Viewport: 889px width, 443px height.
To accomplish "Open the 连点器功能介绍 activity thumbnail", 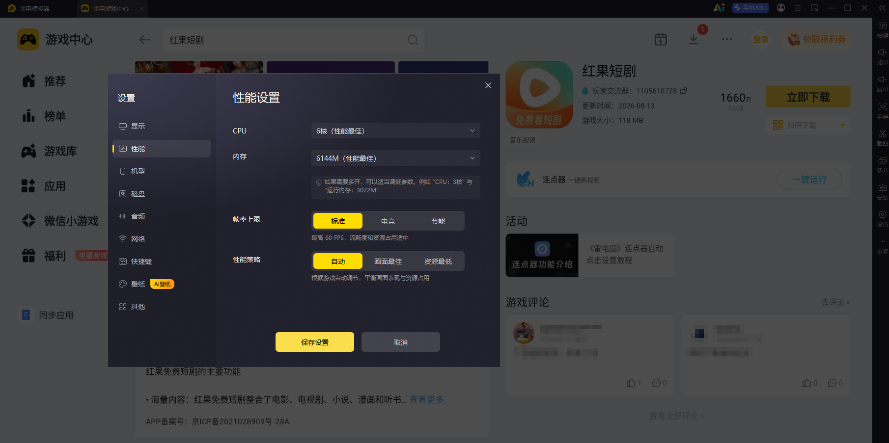I will [x=542, y=256].
